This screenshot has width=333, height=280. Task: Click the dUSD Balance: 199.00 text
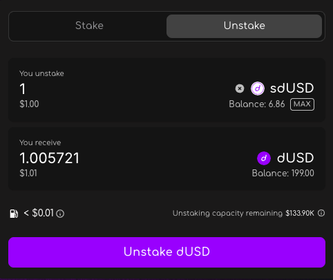283,174
